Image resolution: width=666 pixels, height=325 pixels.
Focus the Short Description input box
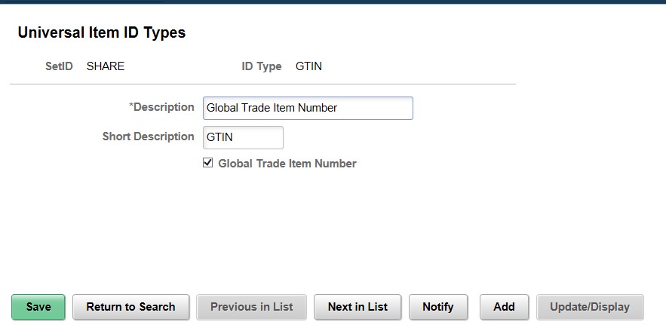point(243,137)
